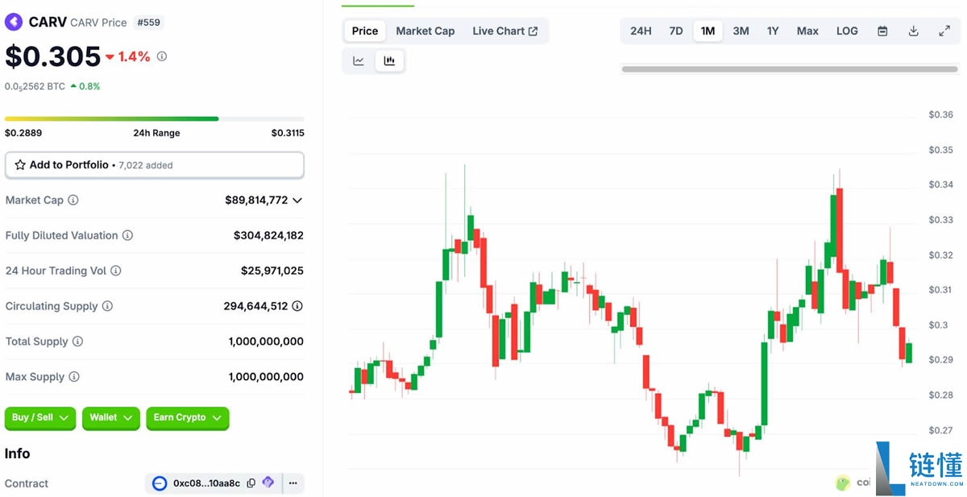Image resolution: width=967 pixels, height=497 pixels.
Task: Open the Wallet dropdown
Action: tap(110, 418)
